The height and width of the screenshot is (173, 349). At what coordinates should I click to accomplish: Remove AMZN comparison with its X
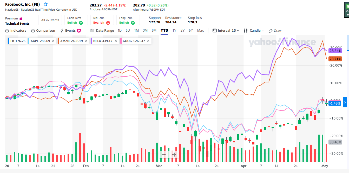86,41
